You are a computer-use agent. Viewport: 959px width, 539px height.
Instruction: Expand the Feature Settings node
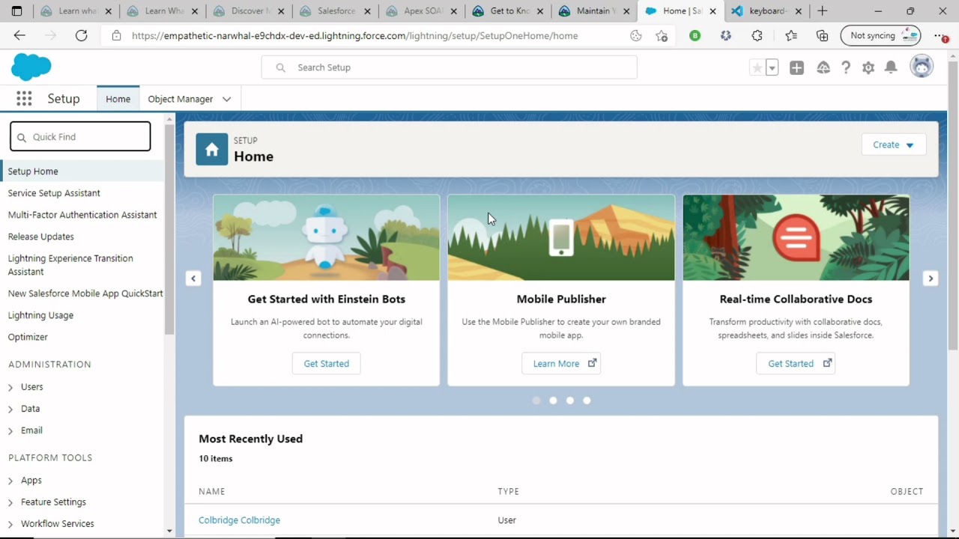tap(10, 502)
